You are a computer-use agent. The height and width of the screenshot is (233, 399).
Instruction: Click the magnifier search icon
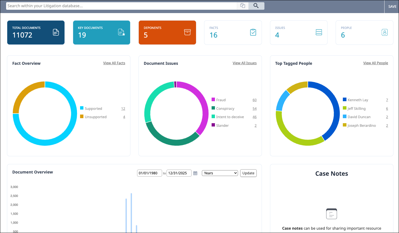point(256,6)
